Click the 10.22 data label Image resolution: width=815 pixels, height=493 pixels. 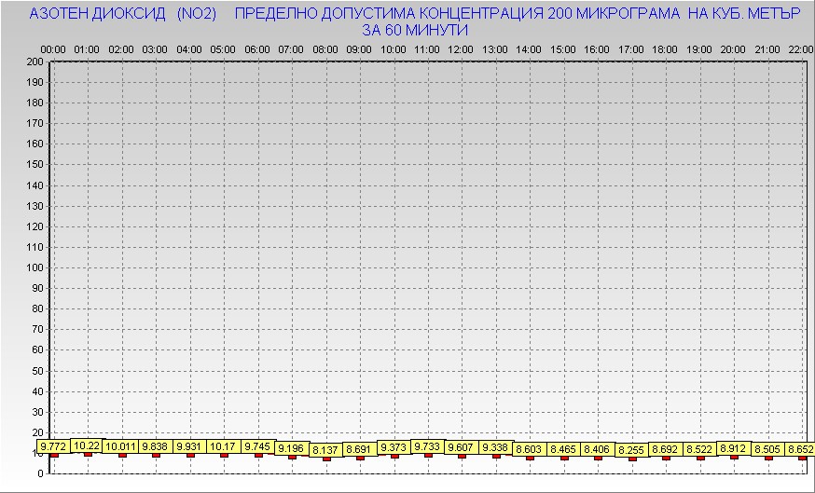coord(87,445)
